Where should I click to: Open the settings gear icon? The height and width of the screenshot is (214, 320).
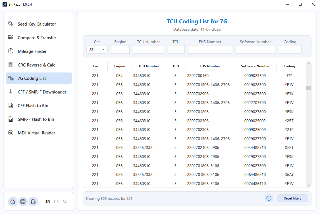pos(33,201)
